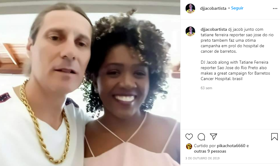280x166 pixels.
Task: Open djjacobartista profile from the header username
Action: pos(213,8)
